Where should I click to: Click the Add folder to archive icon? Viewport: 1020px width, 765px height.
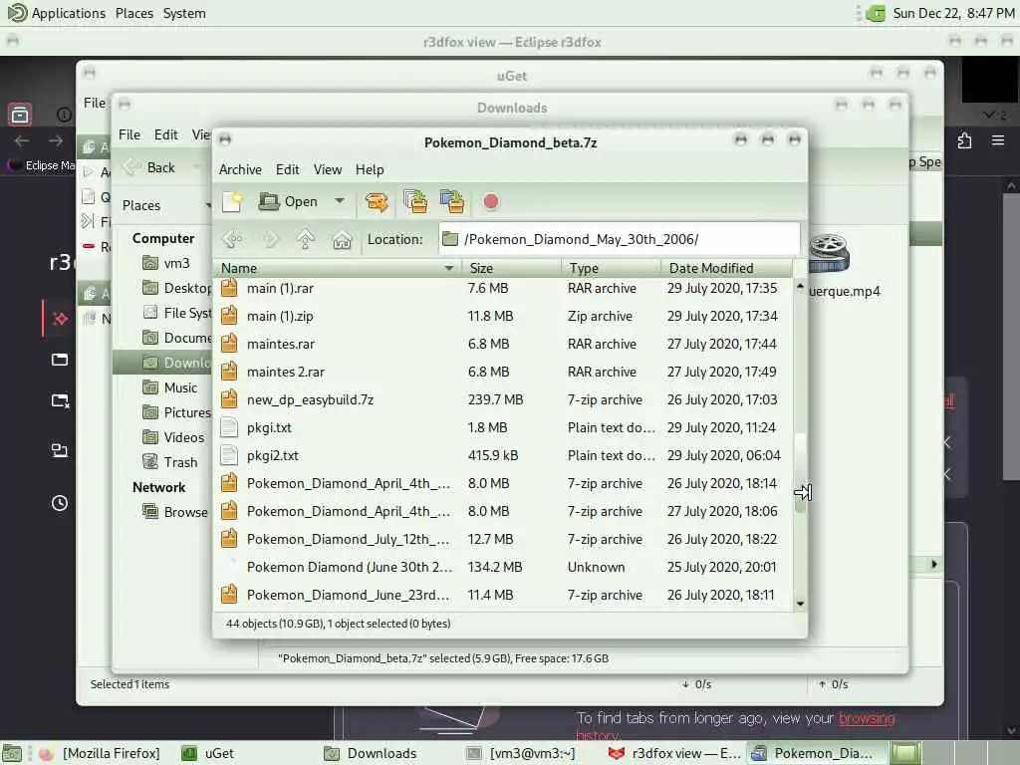(452, 201)
